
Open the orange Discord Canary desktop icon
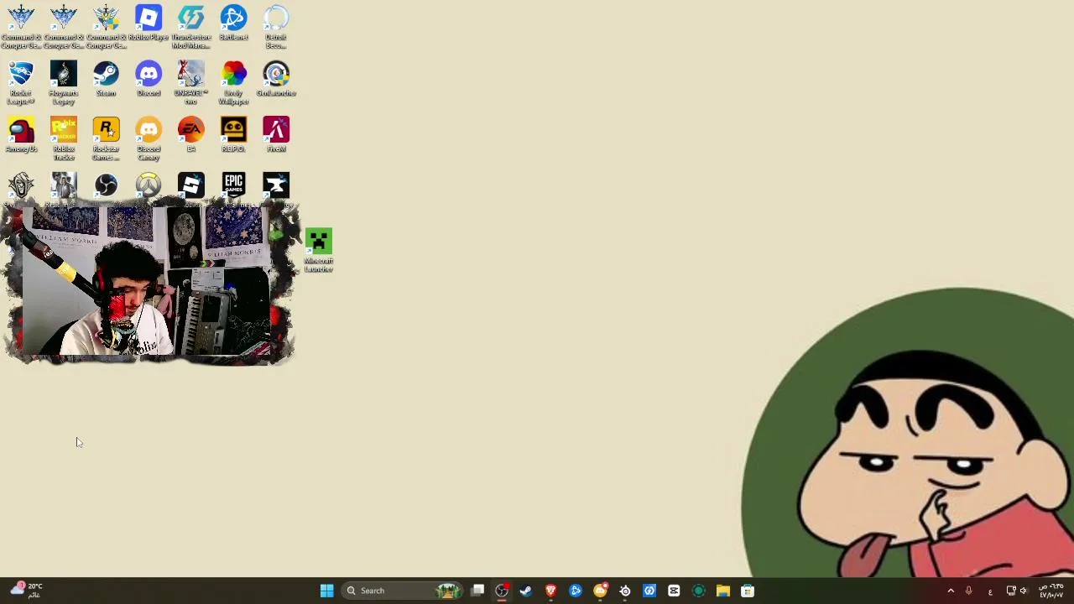[x=149, y=138]
